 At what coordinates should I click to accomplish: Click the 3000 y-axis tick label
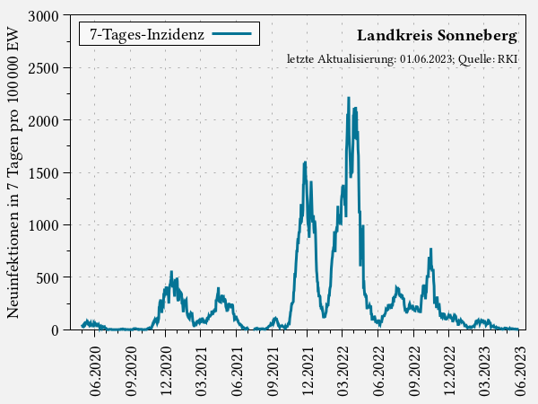43,16
